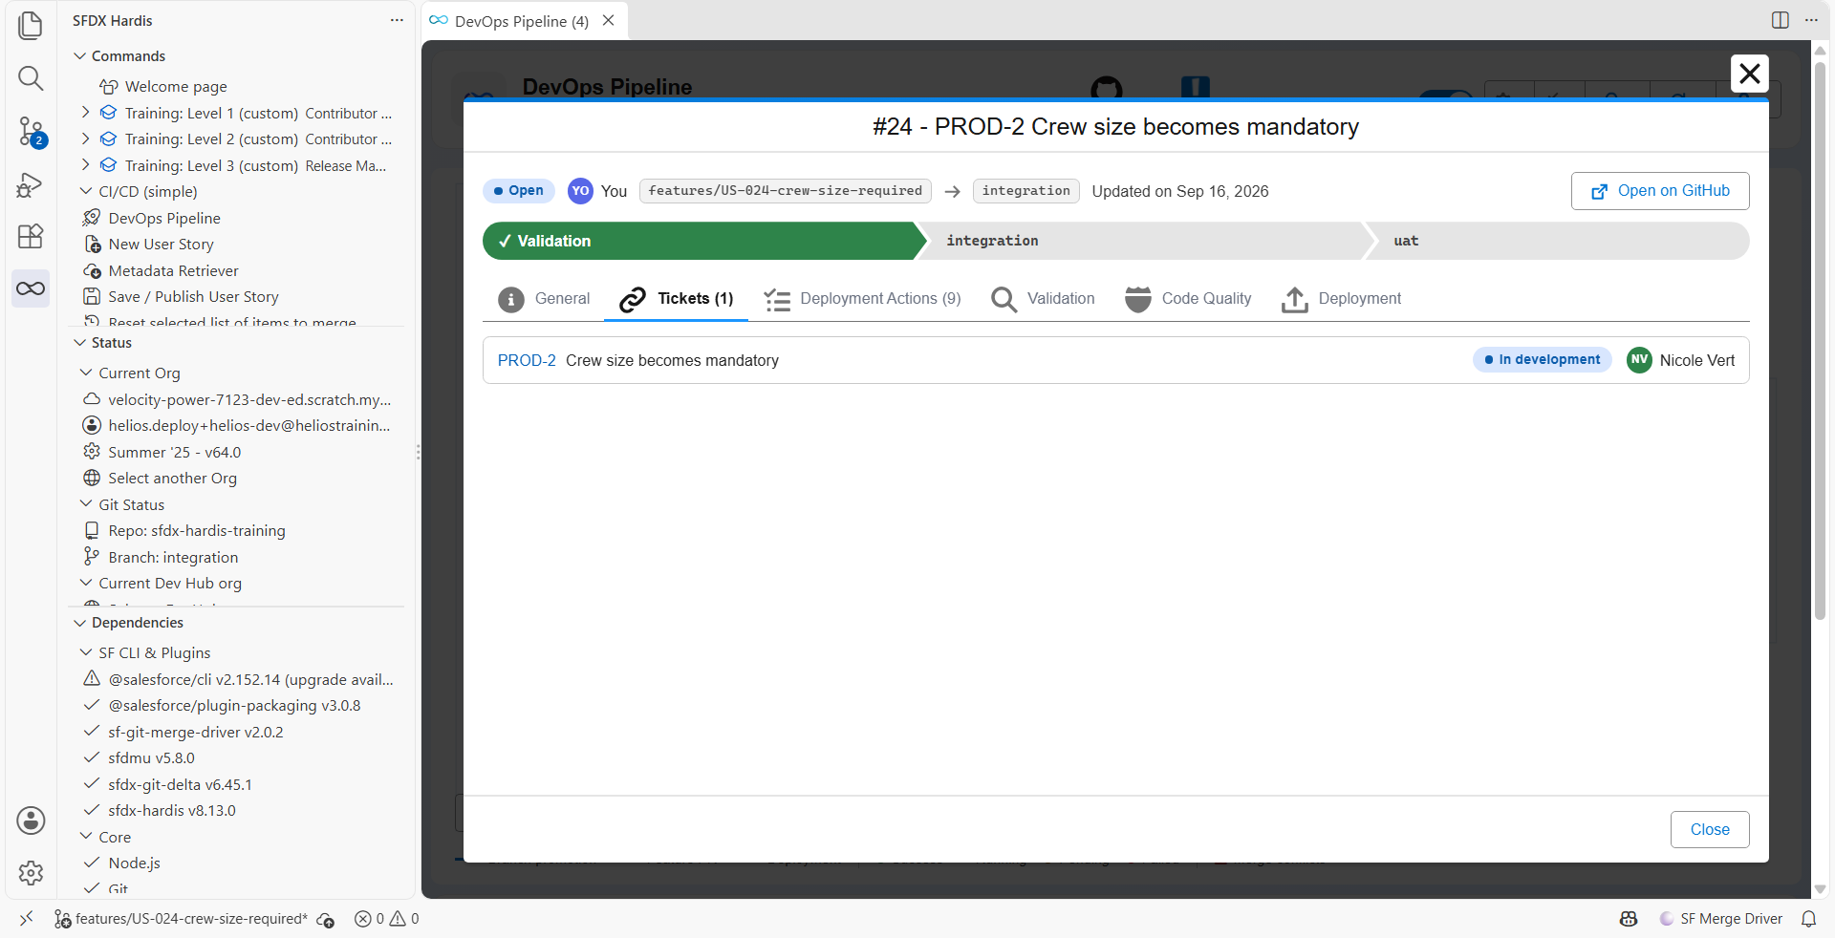Click the integration target branch chip
The height and width of the screenshot is (938, 1835).
(x=1026, y=191)
